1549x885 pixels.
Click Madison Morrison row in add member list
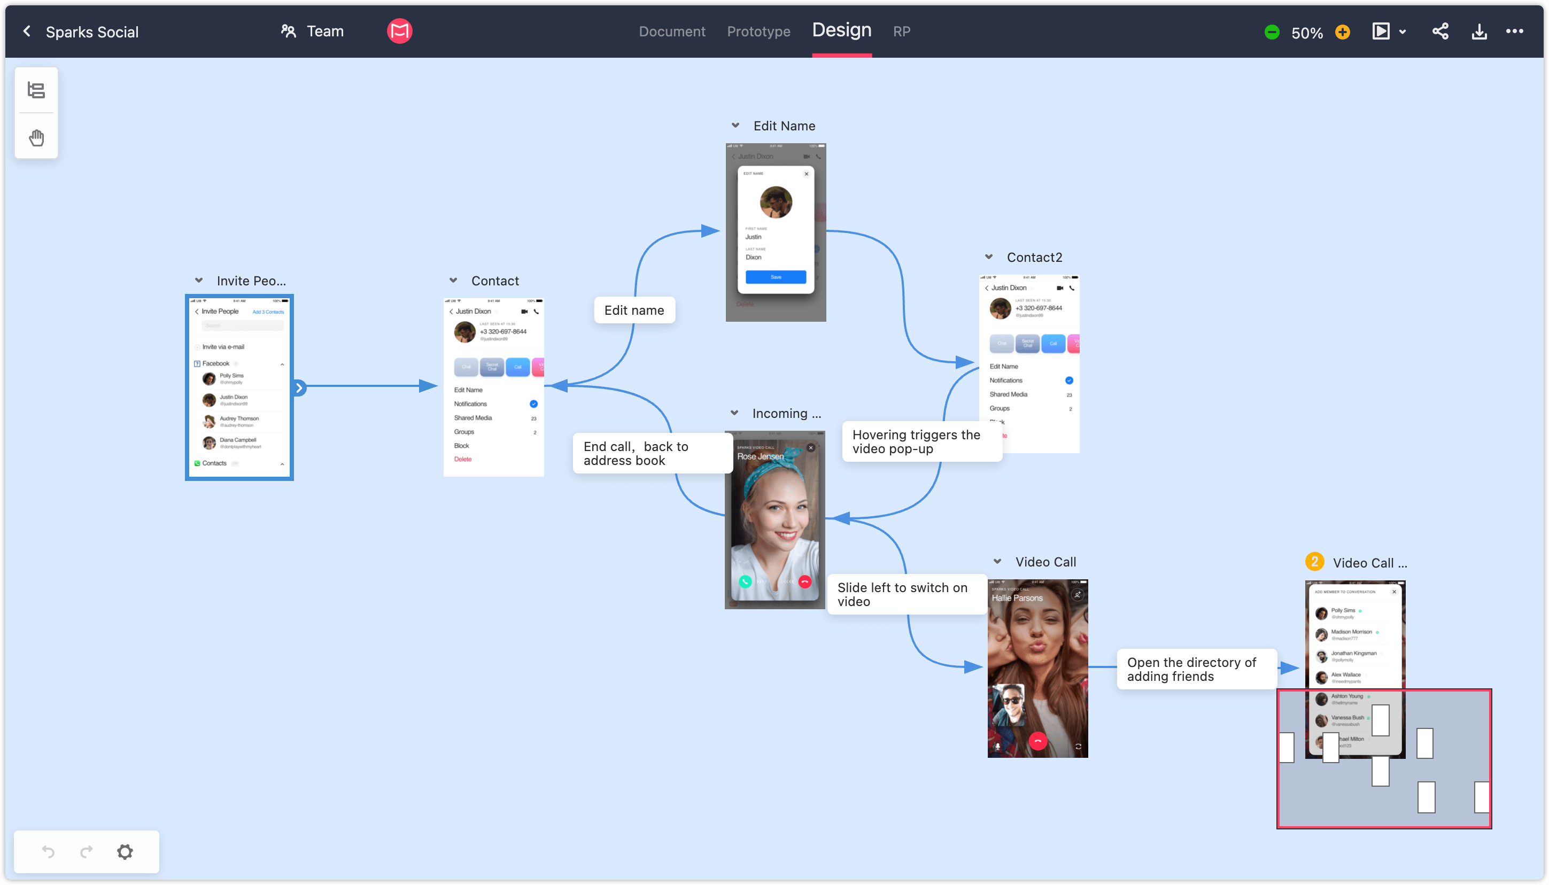pyautogui.click(x=1354, y=634)
